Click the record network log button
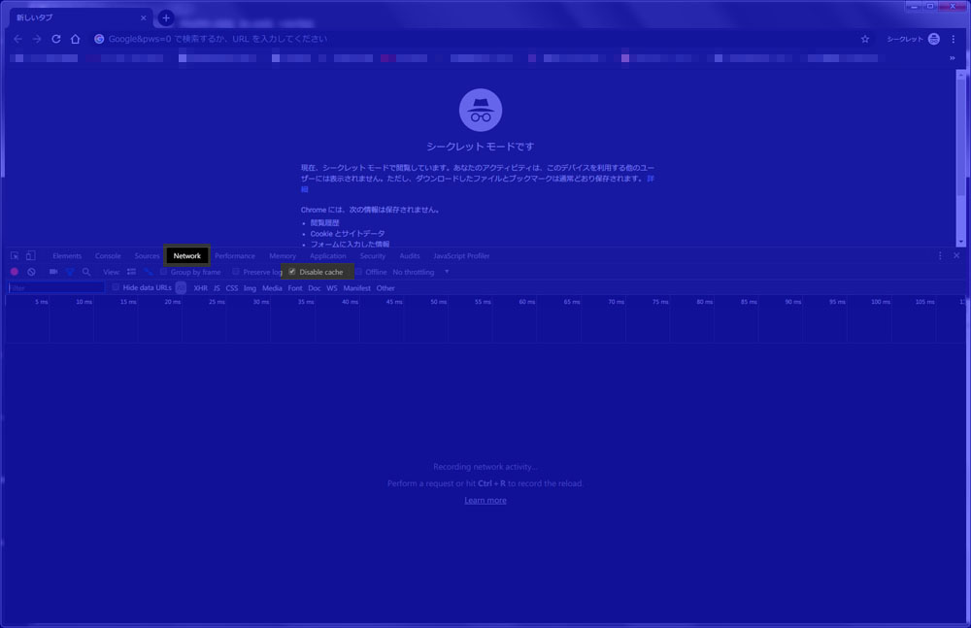The width and height of the screenshot is (971, 628). pos(15,272)
